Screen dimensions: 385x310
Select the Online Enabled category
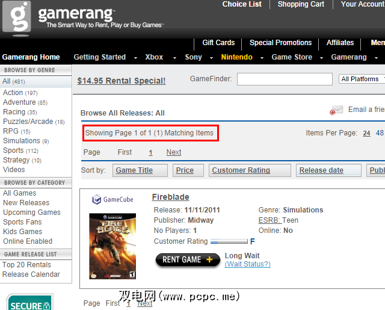coord(28,241)
